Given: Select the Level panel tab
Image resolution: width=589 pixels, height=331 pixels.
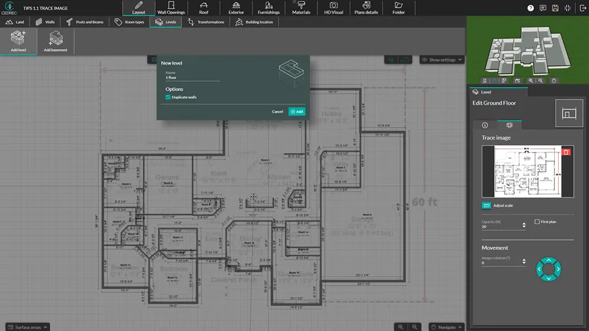Looking at the screenshot, I should (x=499, y=92).
